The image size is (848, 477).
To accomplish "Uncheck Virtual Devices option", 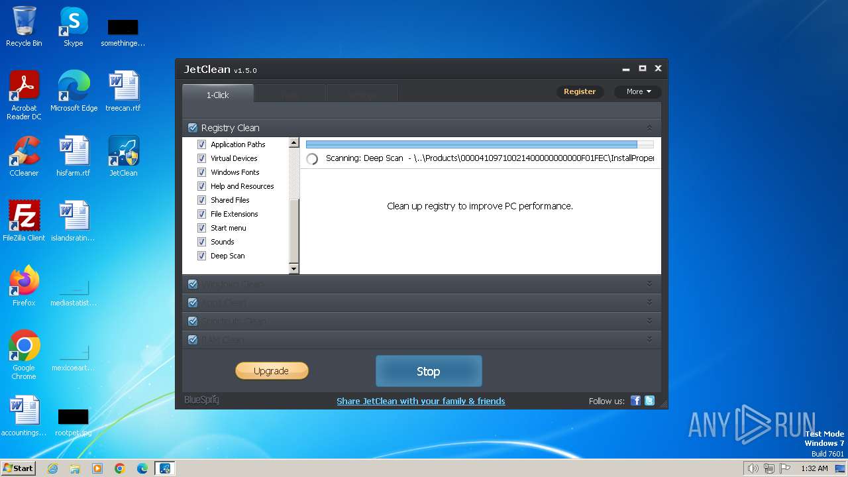I will coord(201,158).
